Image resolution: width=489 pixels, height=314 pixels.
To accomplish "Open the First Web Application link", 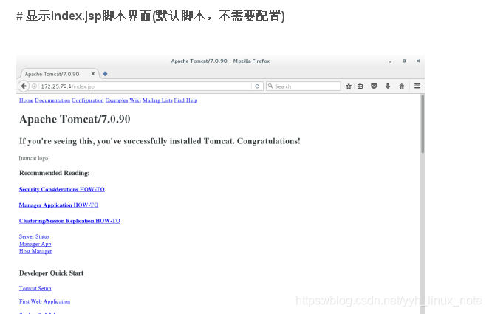I will [44, 301].
